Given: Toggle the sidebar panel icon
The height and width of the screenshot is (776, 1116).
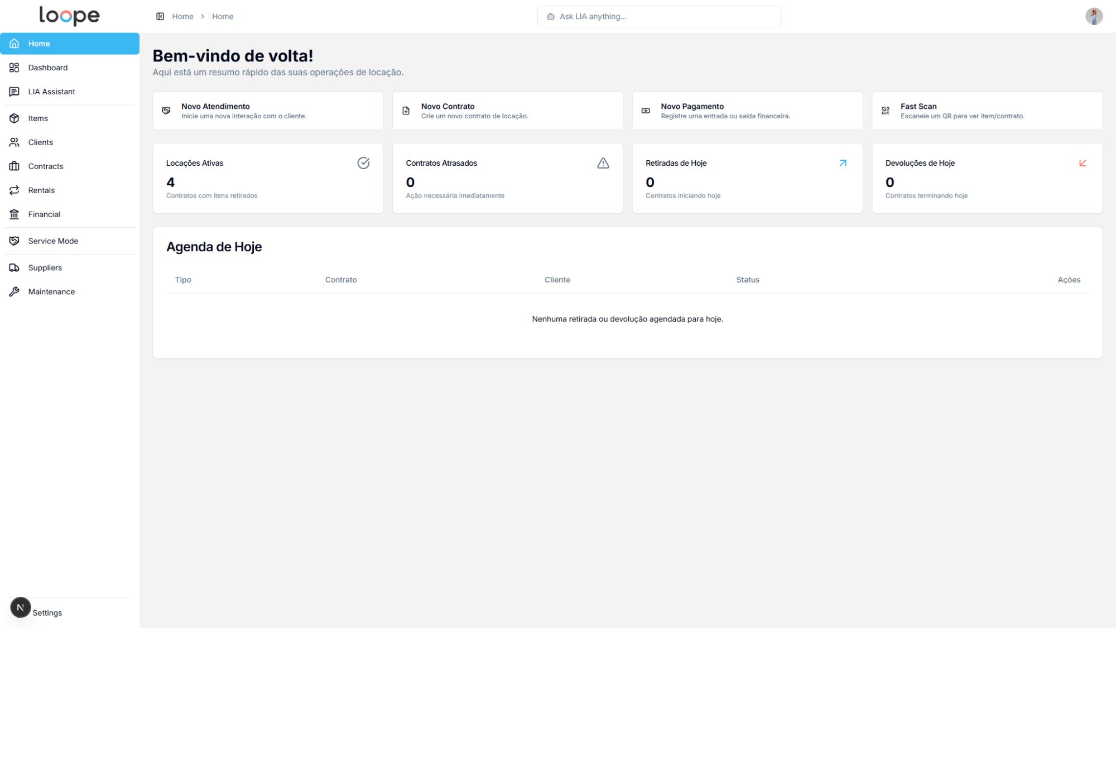Looking at the screenshot, I should 160,16.
